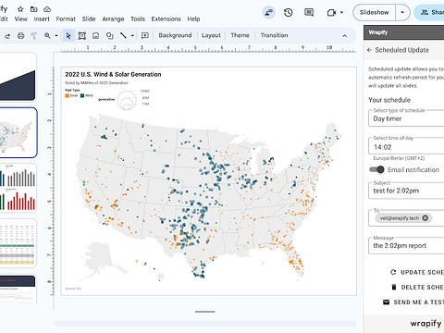Image resolution: width=444 pixels, height=333 pixels.
Task: Expand the zoom level dropdown arrow
Action: coord(56,36)
